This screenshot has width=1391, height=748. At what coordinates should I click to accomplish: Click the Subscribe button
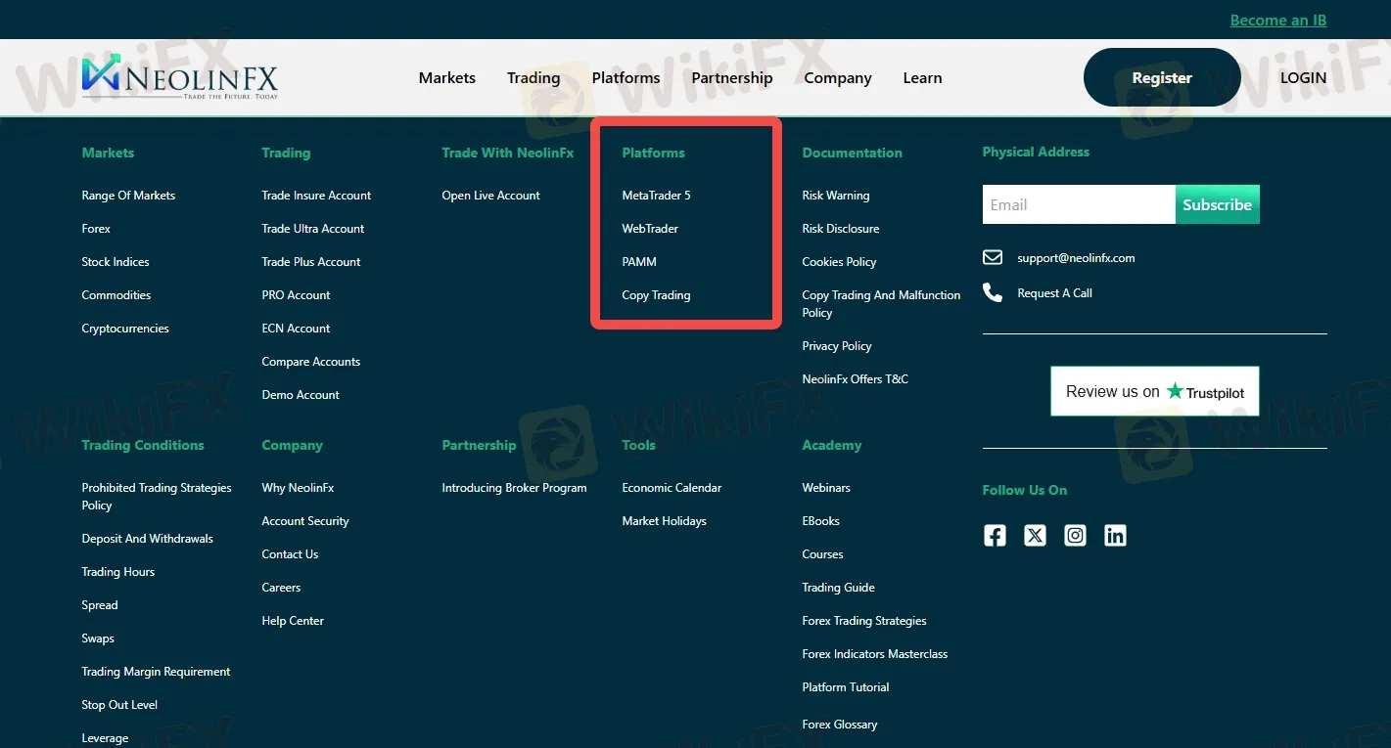1218,204
